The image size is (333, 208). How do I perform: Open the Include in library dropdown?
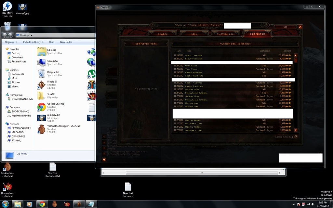click(x=32, y=42)
